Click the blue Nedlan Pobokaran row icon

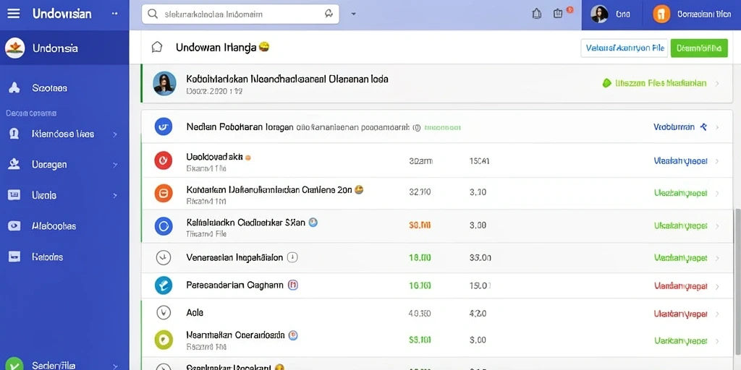click(x=164, y=127)
